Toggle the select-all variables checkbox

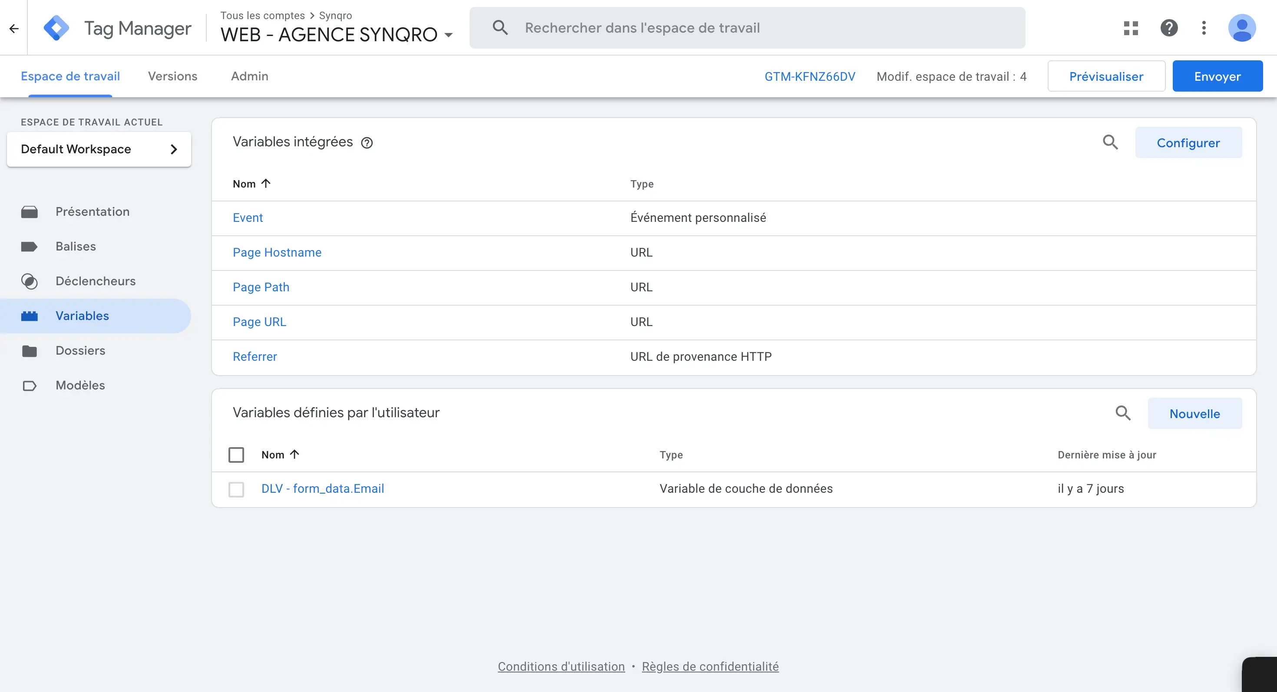[236, 455]
